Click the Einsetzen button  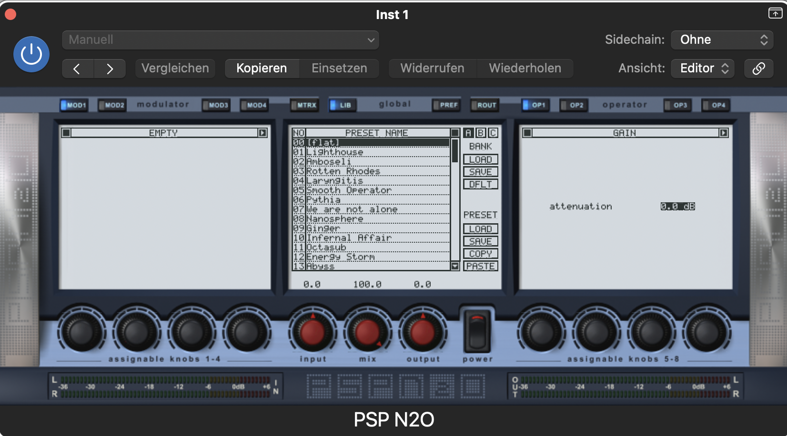click(339, 69)
